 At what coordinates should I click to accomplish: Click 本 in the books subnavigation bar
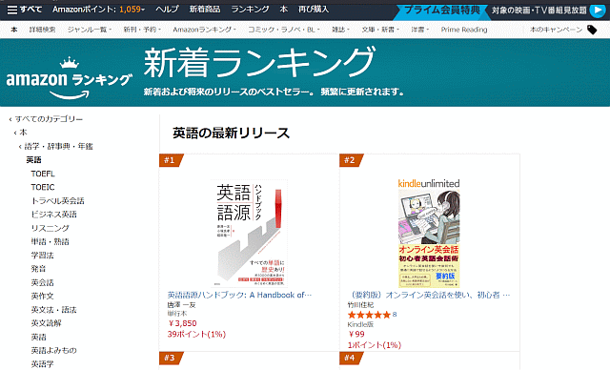(14, 30)
